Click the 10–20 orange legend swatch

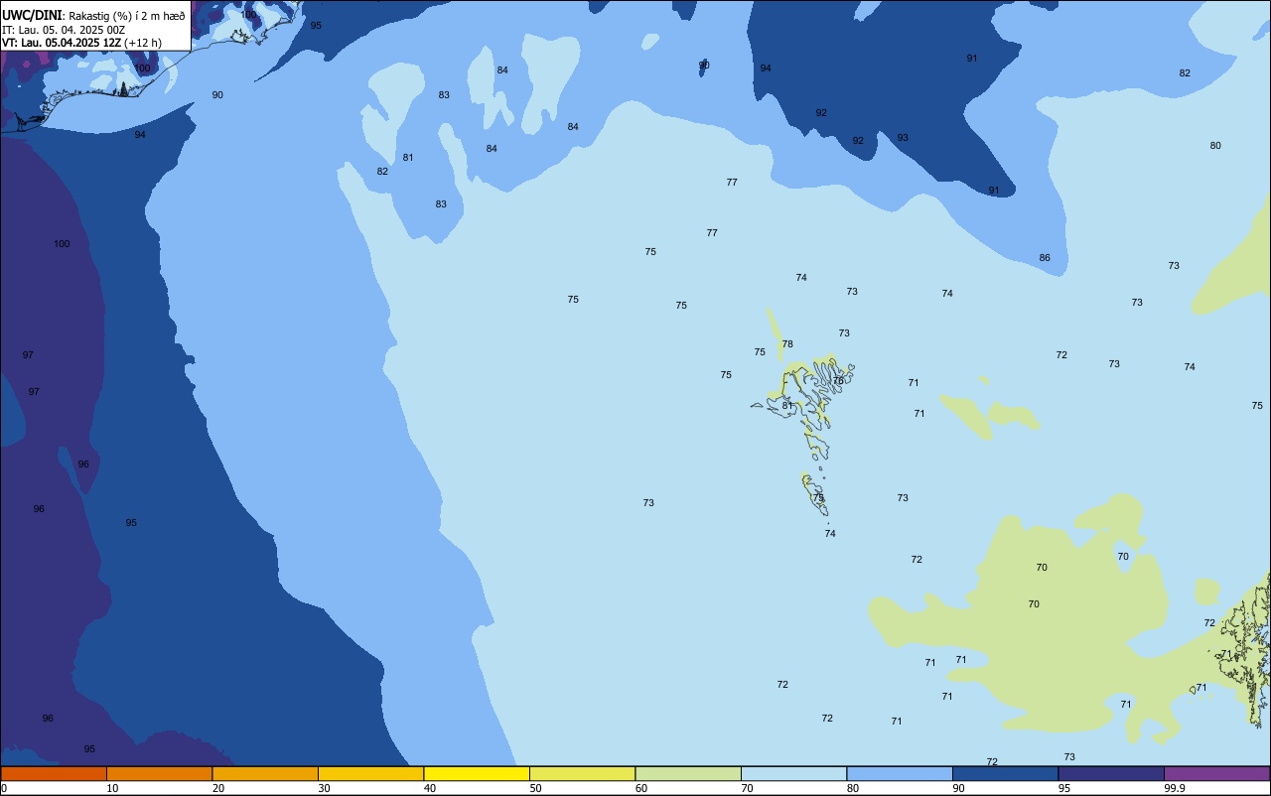click(159, 773)
